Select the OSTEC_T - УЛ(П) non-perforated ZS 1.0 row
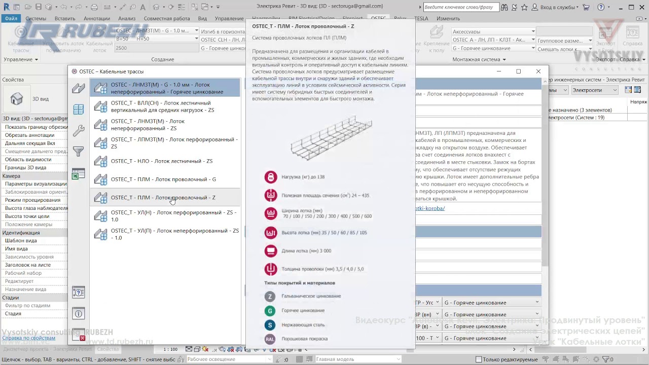Viewport: 649px width, 365px height. coord(165,234)
